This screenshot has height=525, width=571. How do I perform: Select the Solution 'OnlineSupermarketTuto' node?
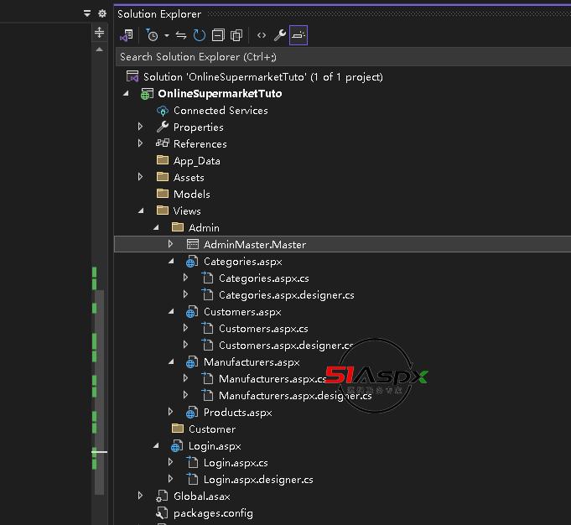pyautogui.click(x=262, y=77)
